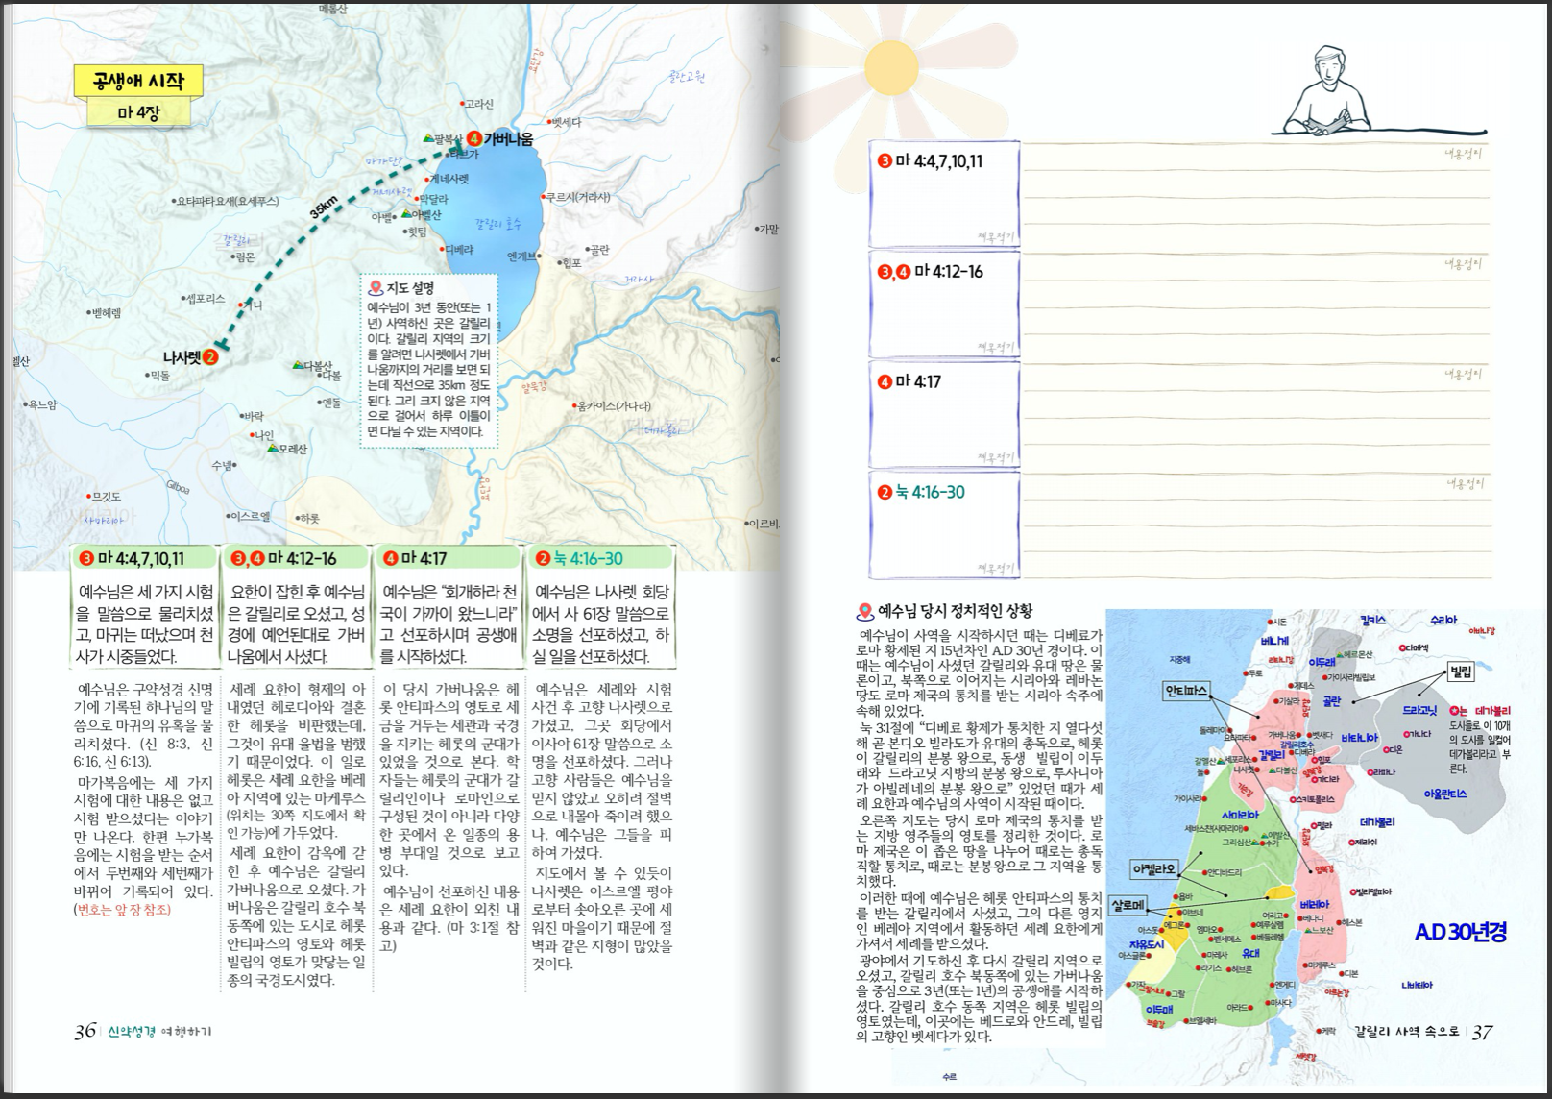Click the 이두매 region label

(x=1159, y=1010)
